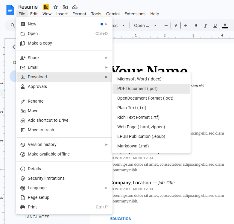This screenshot has height=224, width=234.
Task: Select Move to trash
Action: [64, 130]
